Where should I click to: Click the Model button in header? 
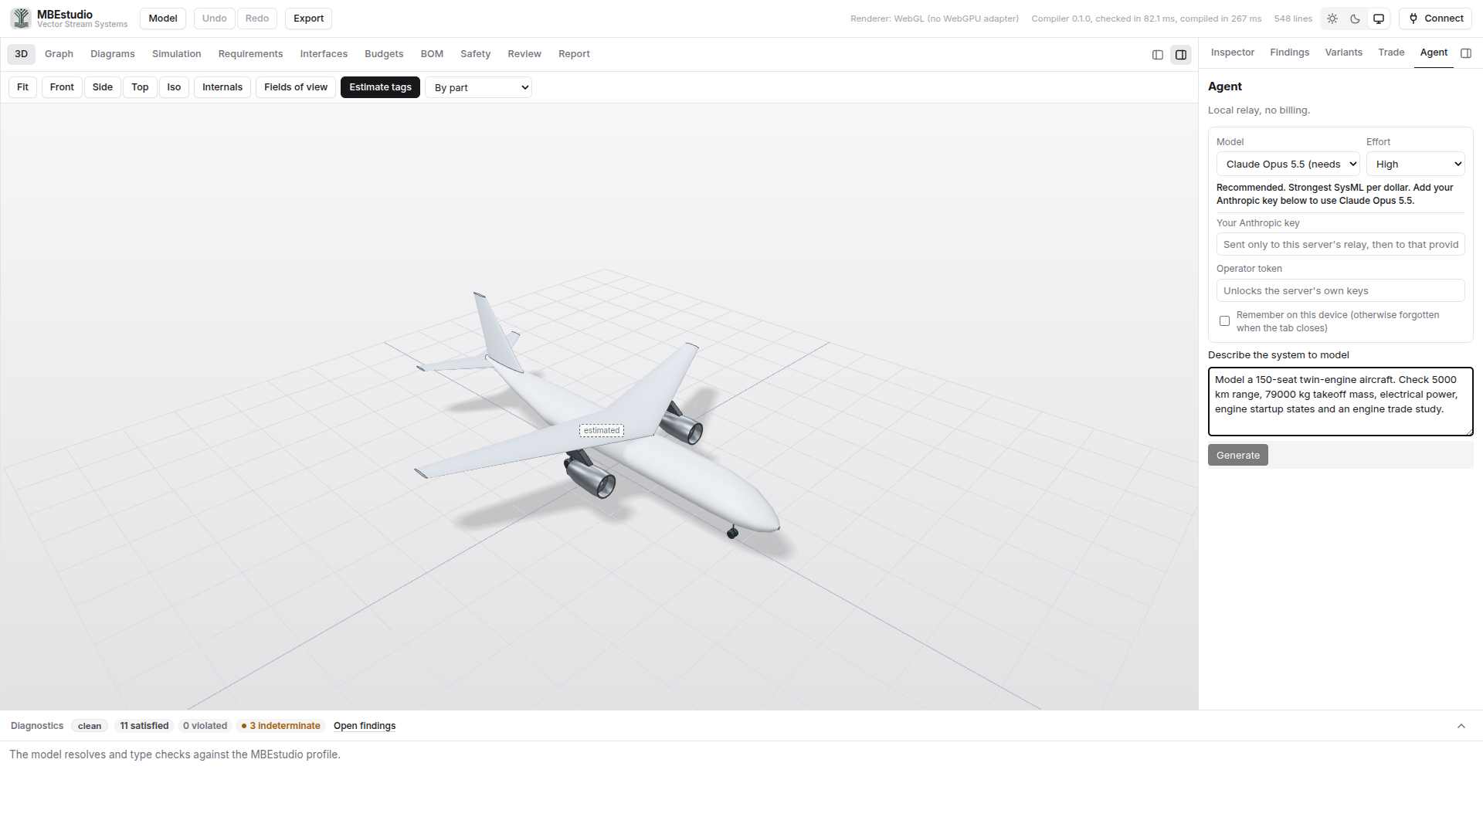click(x=162, y=19)
